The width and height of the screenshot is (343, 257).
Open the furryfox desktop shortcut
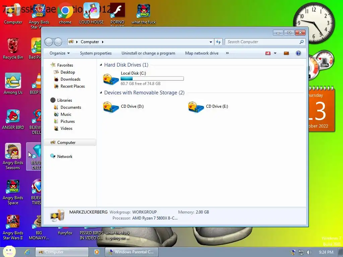pyautogui.click(x=65, y=231)
